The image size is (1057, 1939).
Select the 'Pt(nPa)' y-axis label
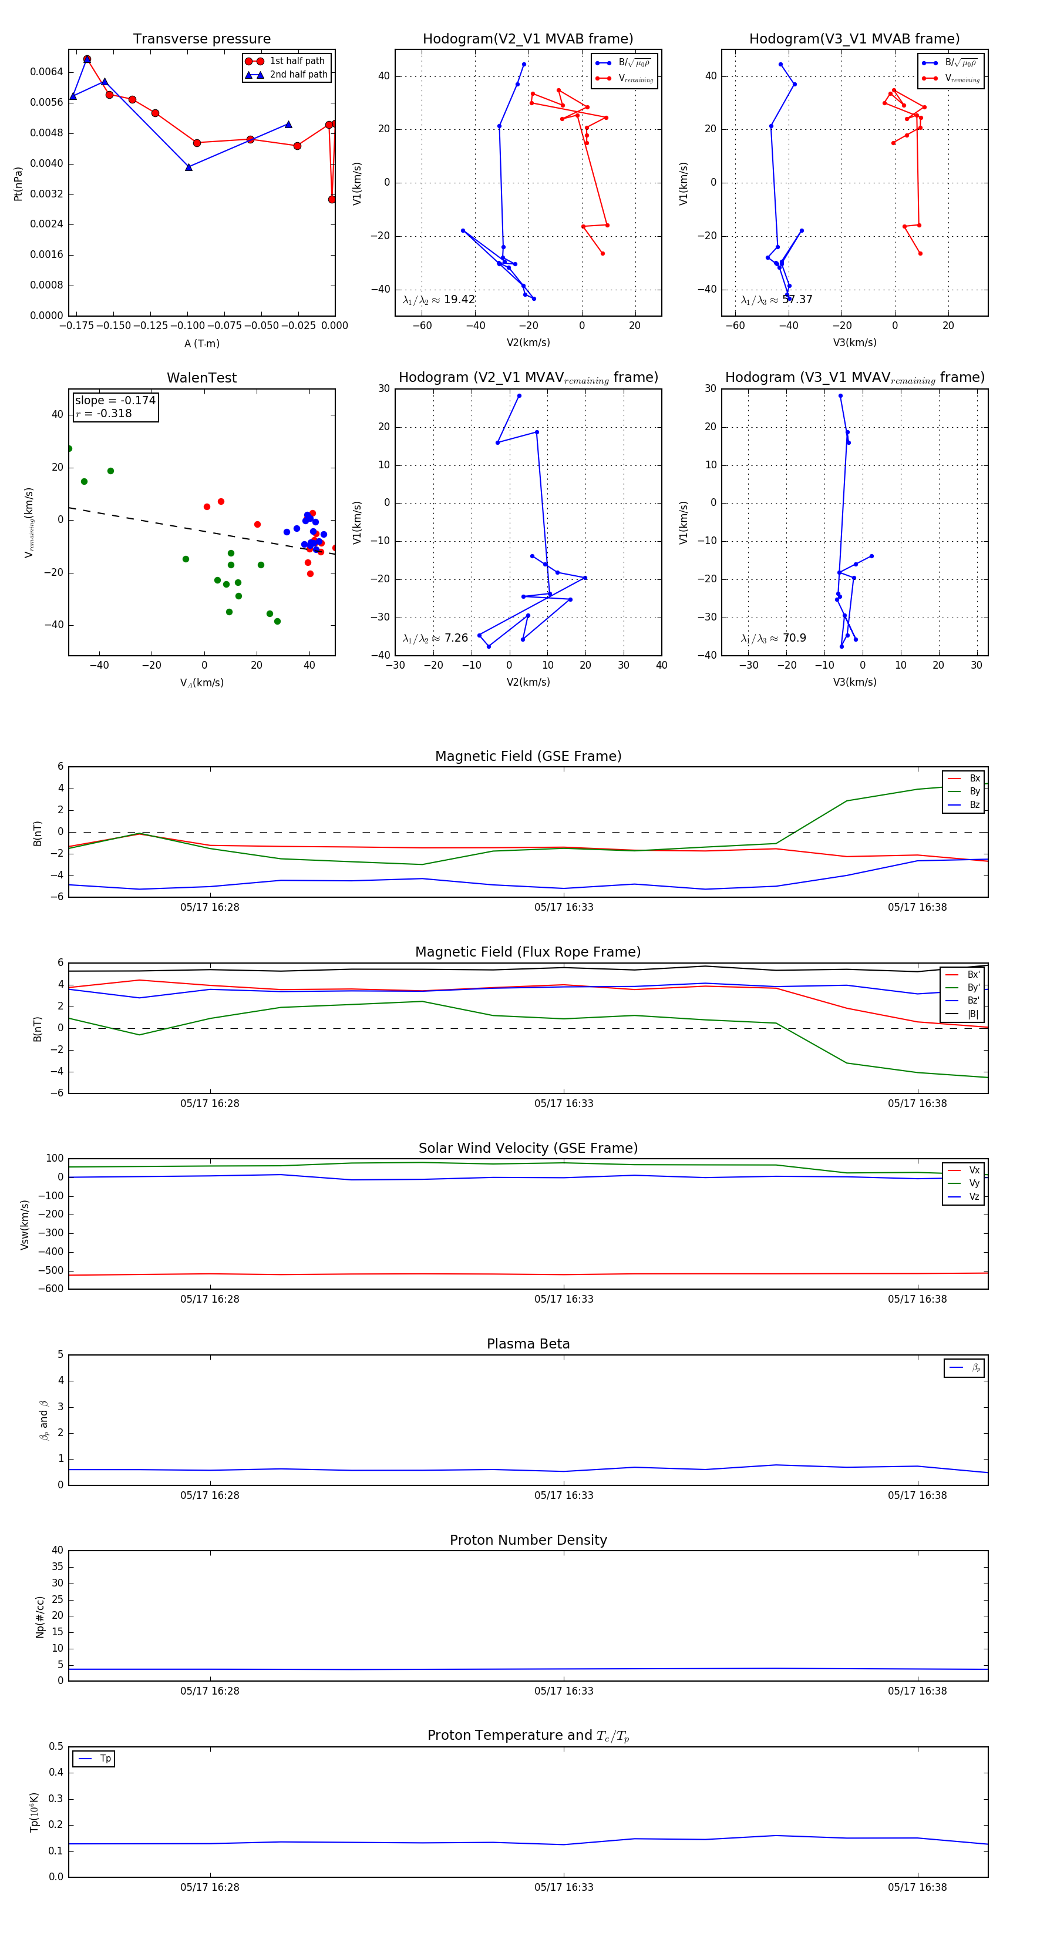18,183
